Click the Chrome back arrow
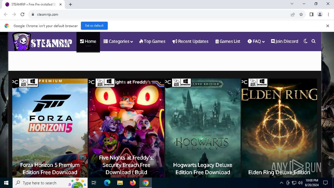 tap(6, 14)
